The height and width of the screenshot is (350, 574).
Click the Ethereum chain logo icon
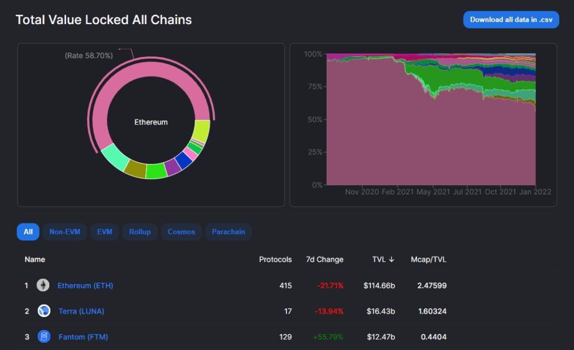43,285
